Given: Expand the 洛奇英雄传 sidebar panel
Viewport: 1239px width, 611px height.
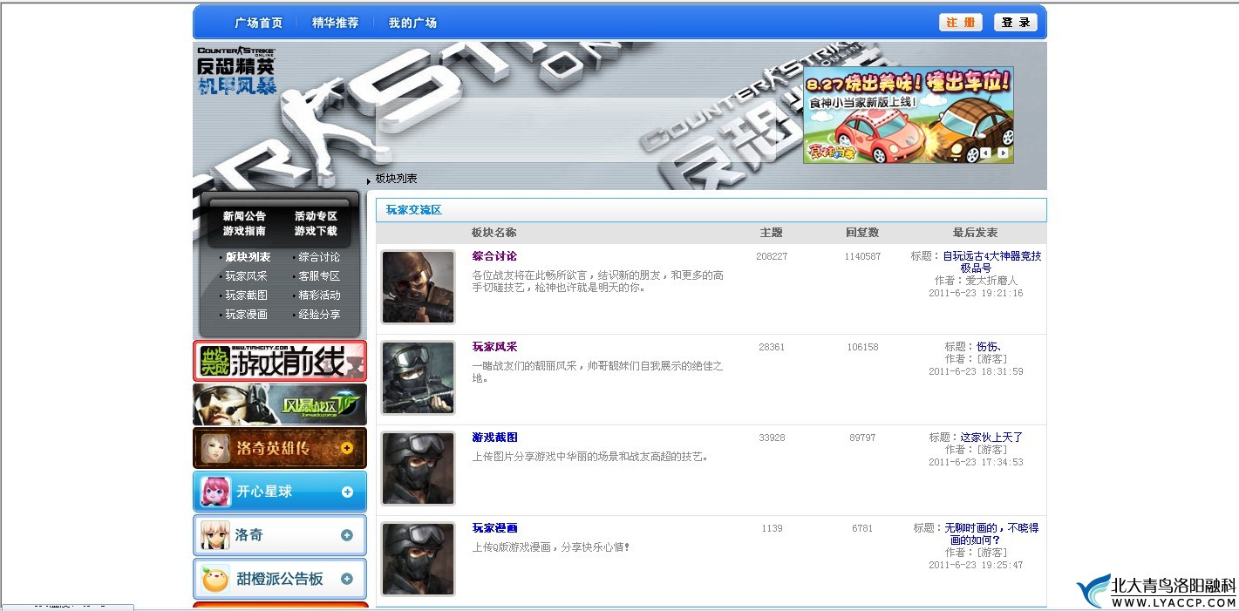Looking at the screenshot, I should (347, 448).
